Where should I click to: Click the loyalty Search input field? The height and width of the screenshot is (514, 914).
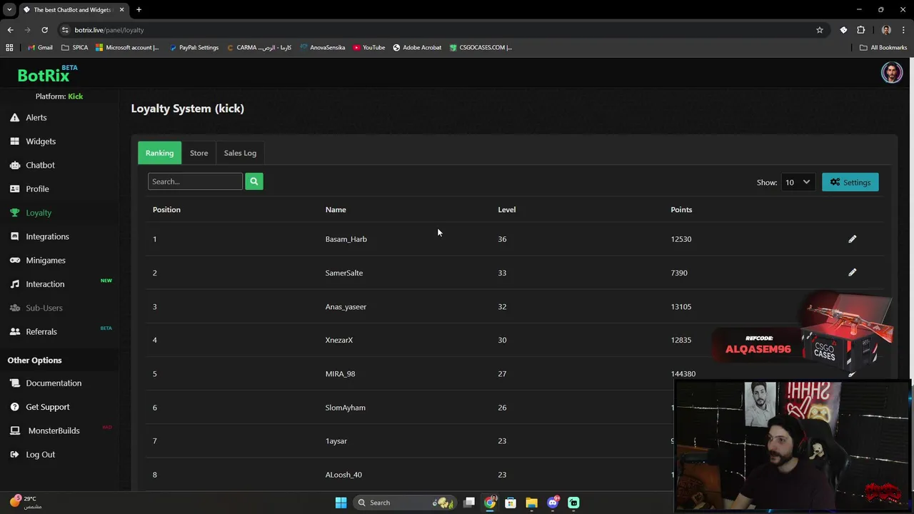tap(195, 181)
